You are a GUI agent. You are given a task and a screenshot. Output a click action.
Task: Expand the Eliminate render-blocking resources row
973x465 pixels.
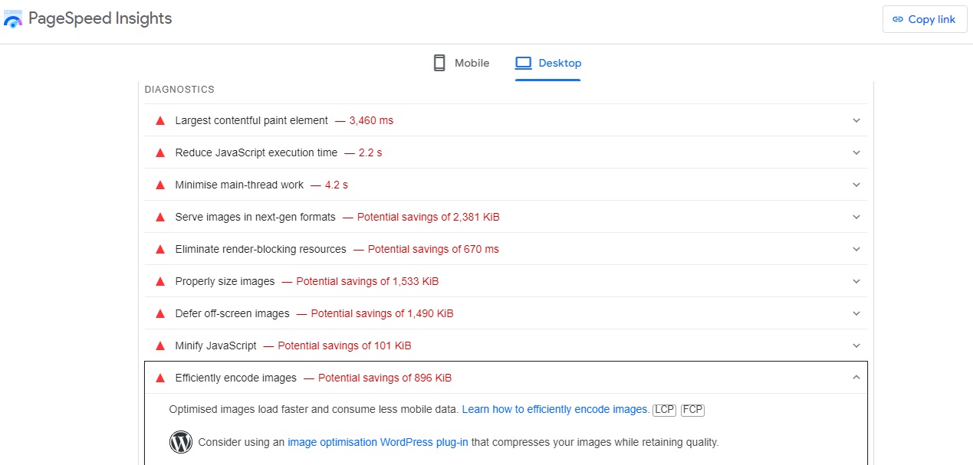[856, 249]
